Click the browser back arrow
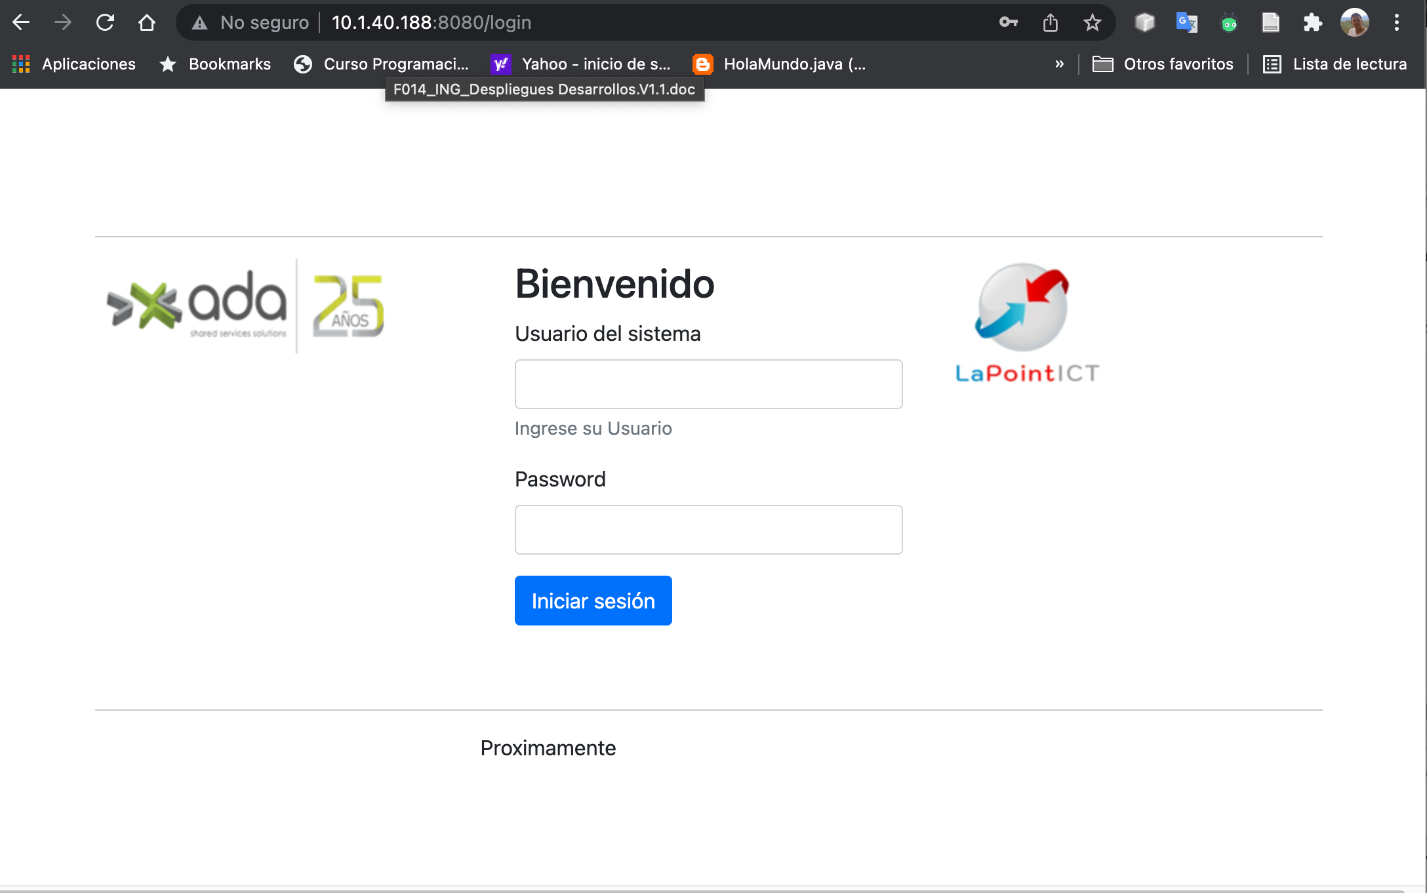This screenshot has width=1427, height=893. click(21, 22)
